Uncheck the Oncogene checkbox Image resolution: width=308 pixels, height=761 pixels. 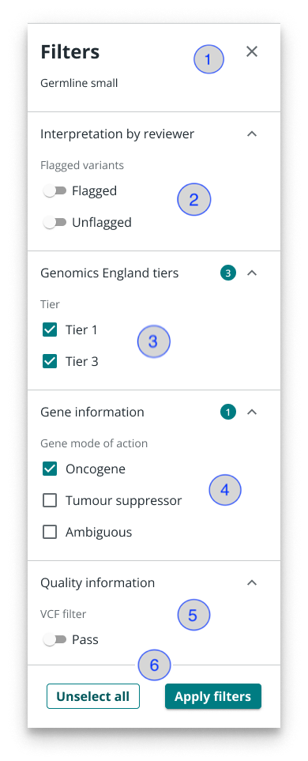pos(50,469)
